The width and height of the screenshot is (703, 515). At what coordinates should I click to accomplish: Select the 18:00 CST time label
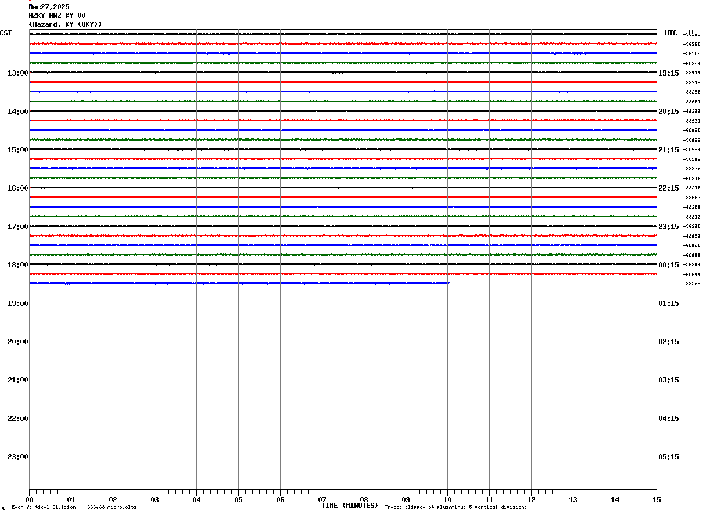[18, 265]
